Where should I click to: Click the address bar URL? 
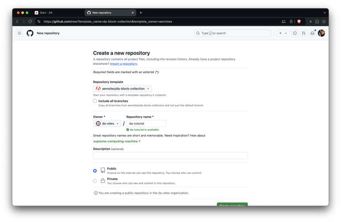[108, 21]
